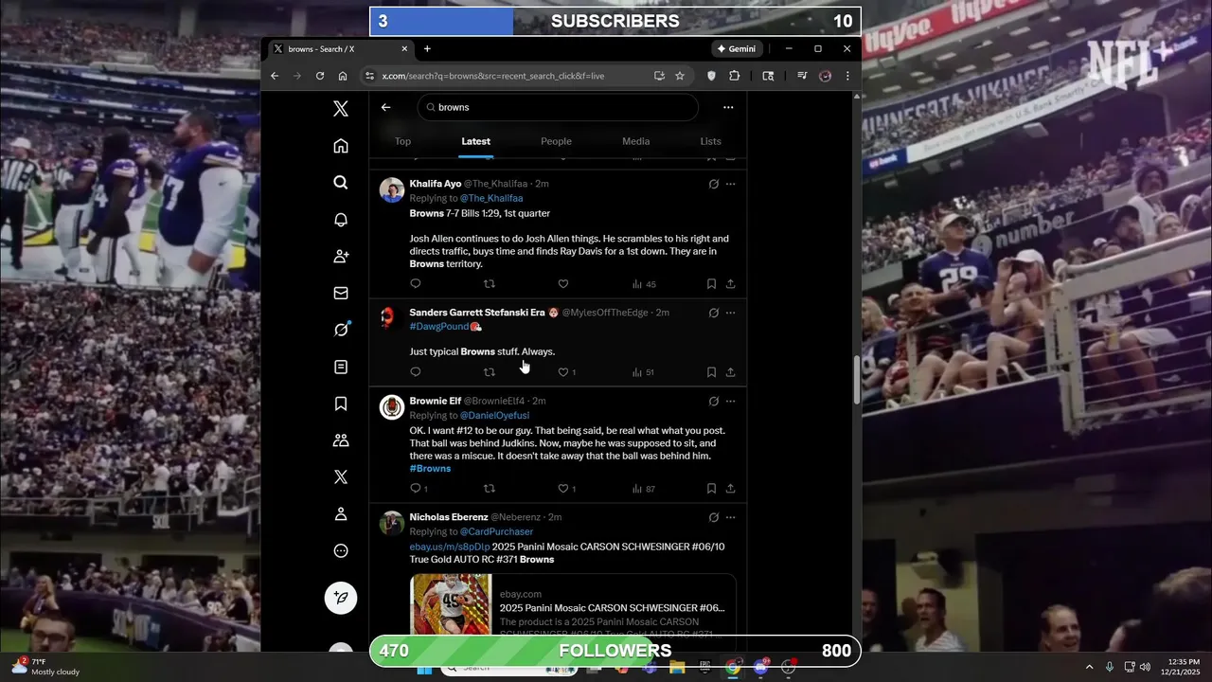This screenshot has width=1212, height=682.
Task: Open Communities icon in sidebar
Action: 341,440
